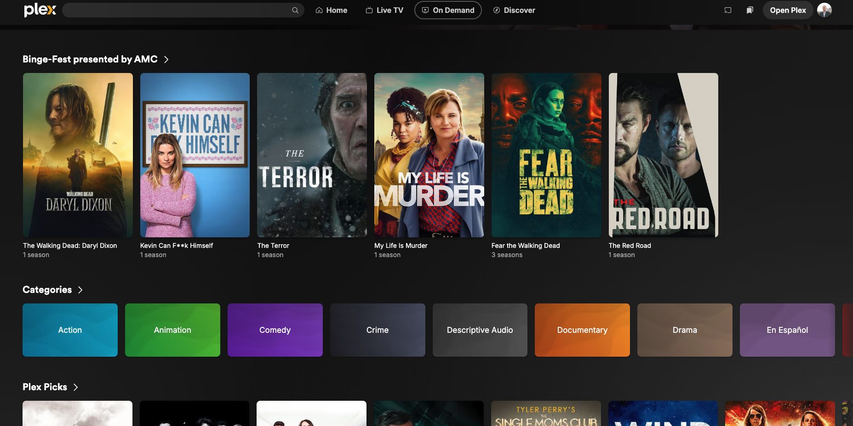The image size is (853, 426).
Task: Select the Descriptive Audio category tile
Action: click(x=480, y=330)
